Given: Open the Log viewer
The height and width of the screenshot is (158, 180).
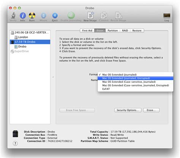Looking at the screenshot, I should click(167, 16).
